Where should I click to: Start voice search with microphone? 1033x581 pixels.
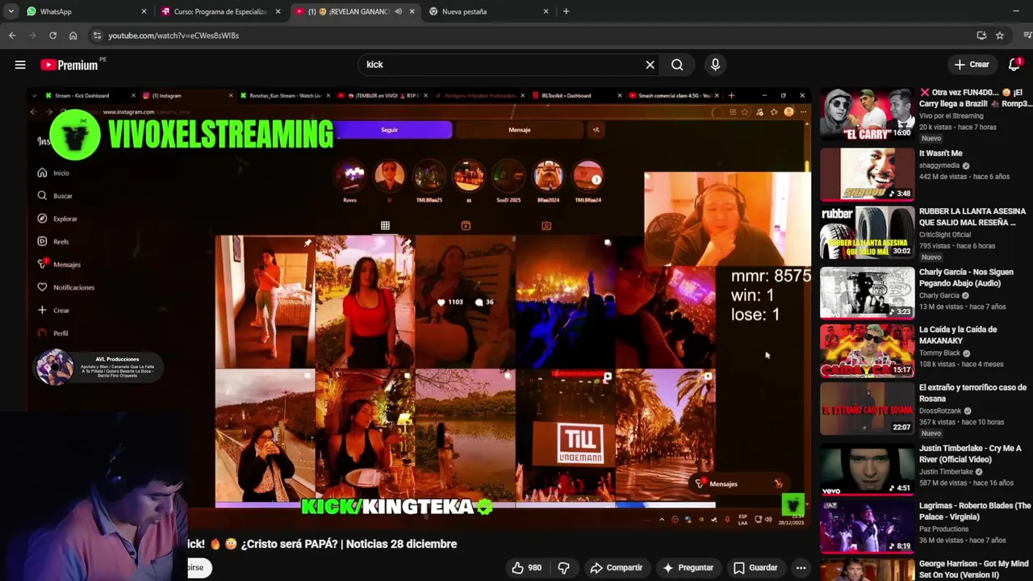point(715,65)
